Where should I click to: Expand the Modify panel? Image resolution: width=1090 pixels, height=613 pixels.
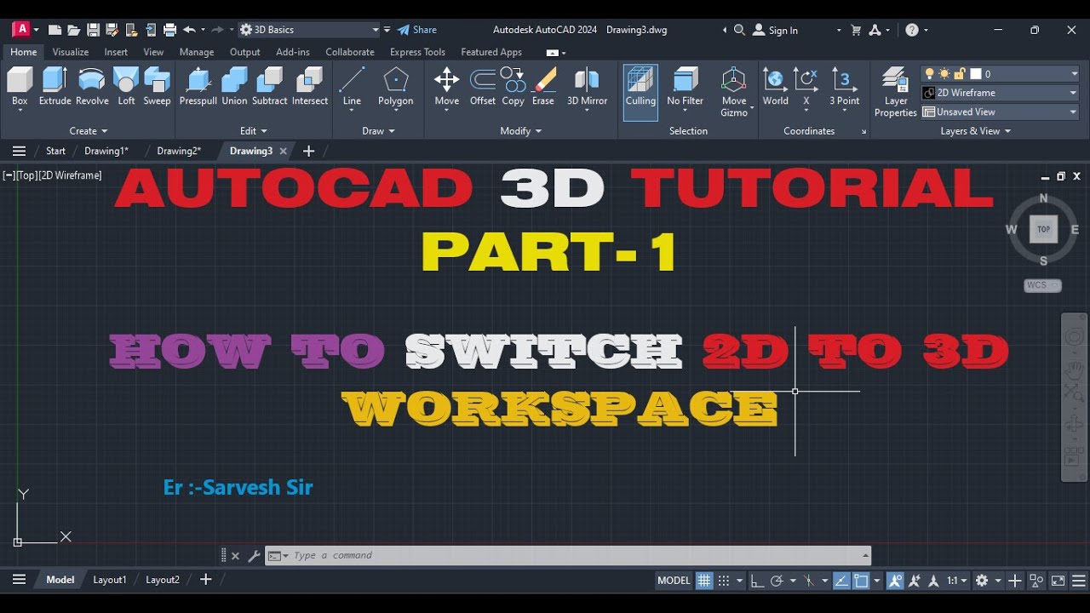click(x=521, y=131)
